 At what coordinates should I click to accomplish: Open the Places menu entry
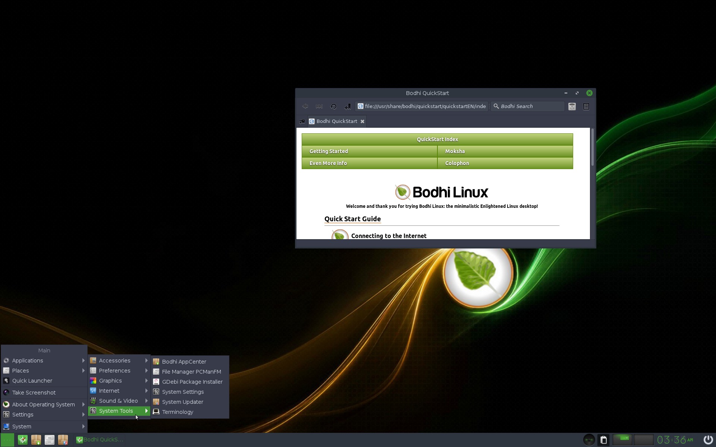coord(44,371)
